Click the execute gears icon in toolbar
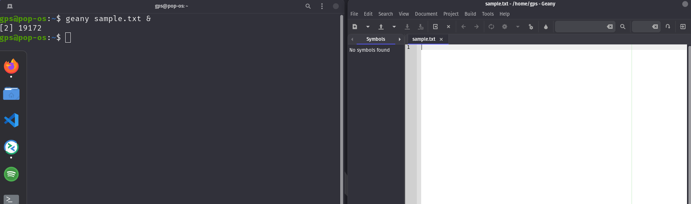 point(531,27)
